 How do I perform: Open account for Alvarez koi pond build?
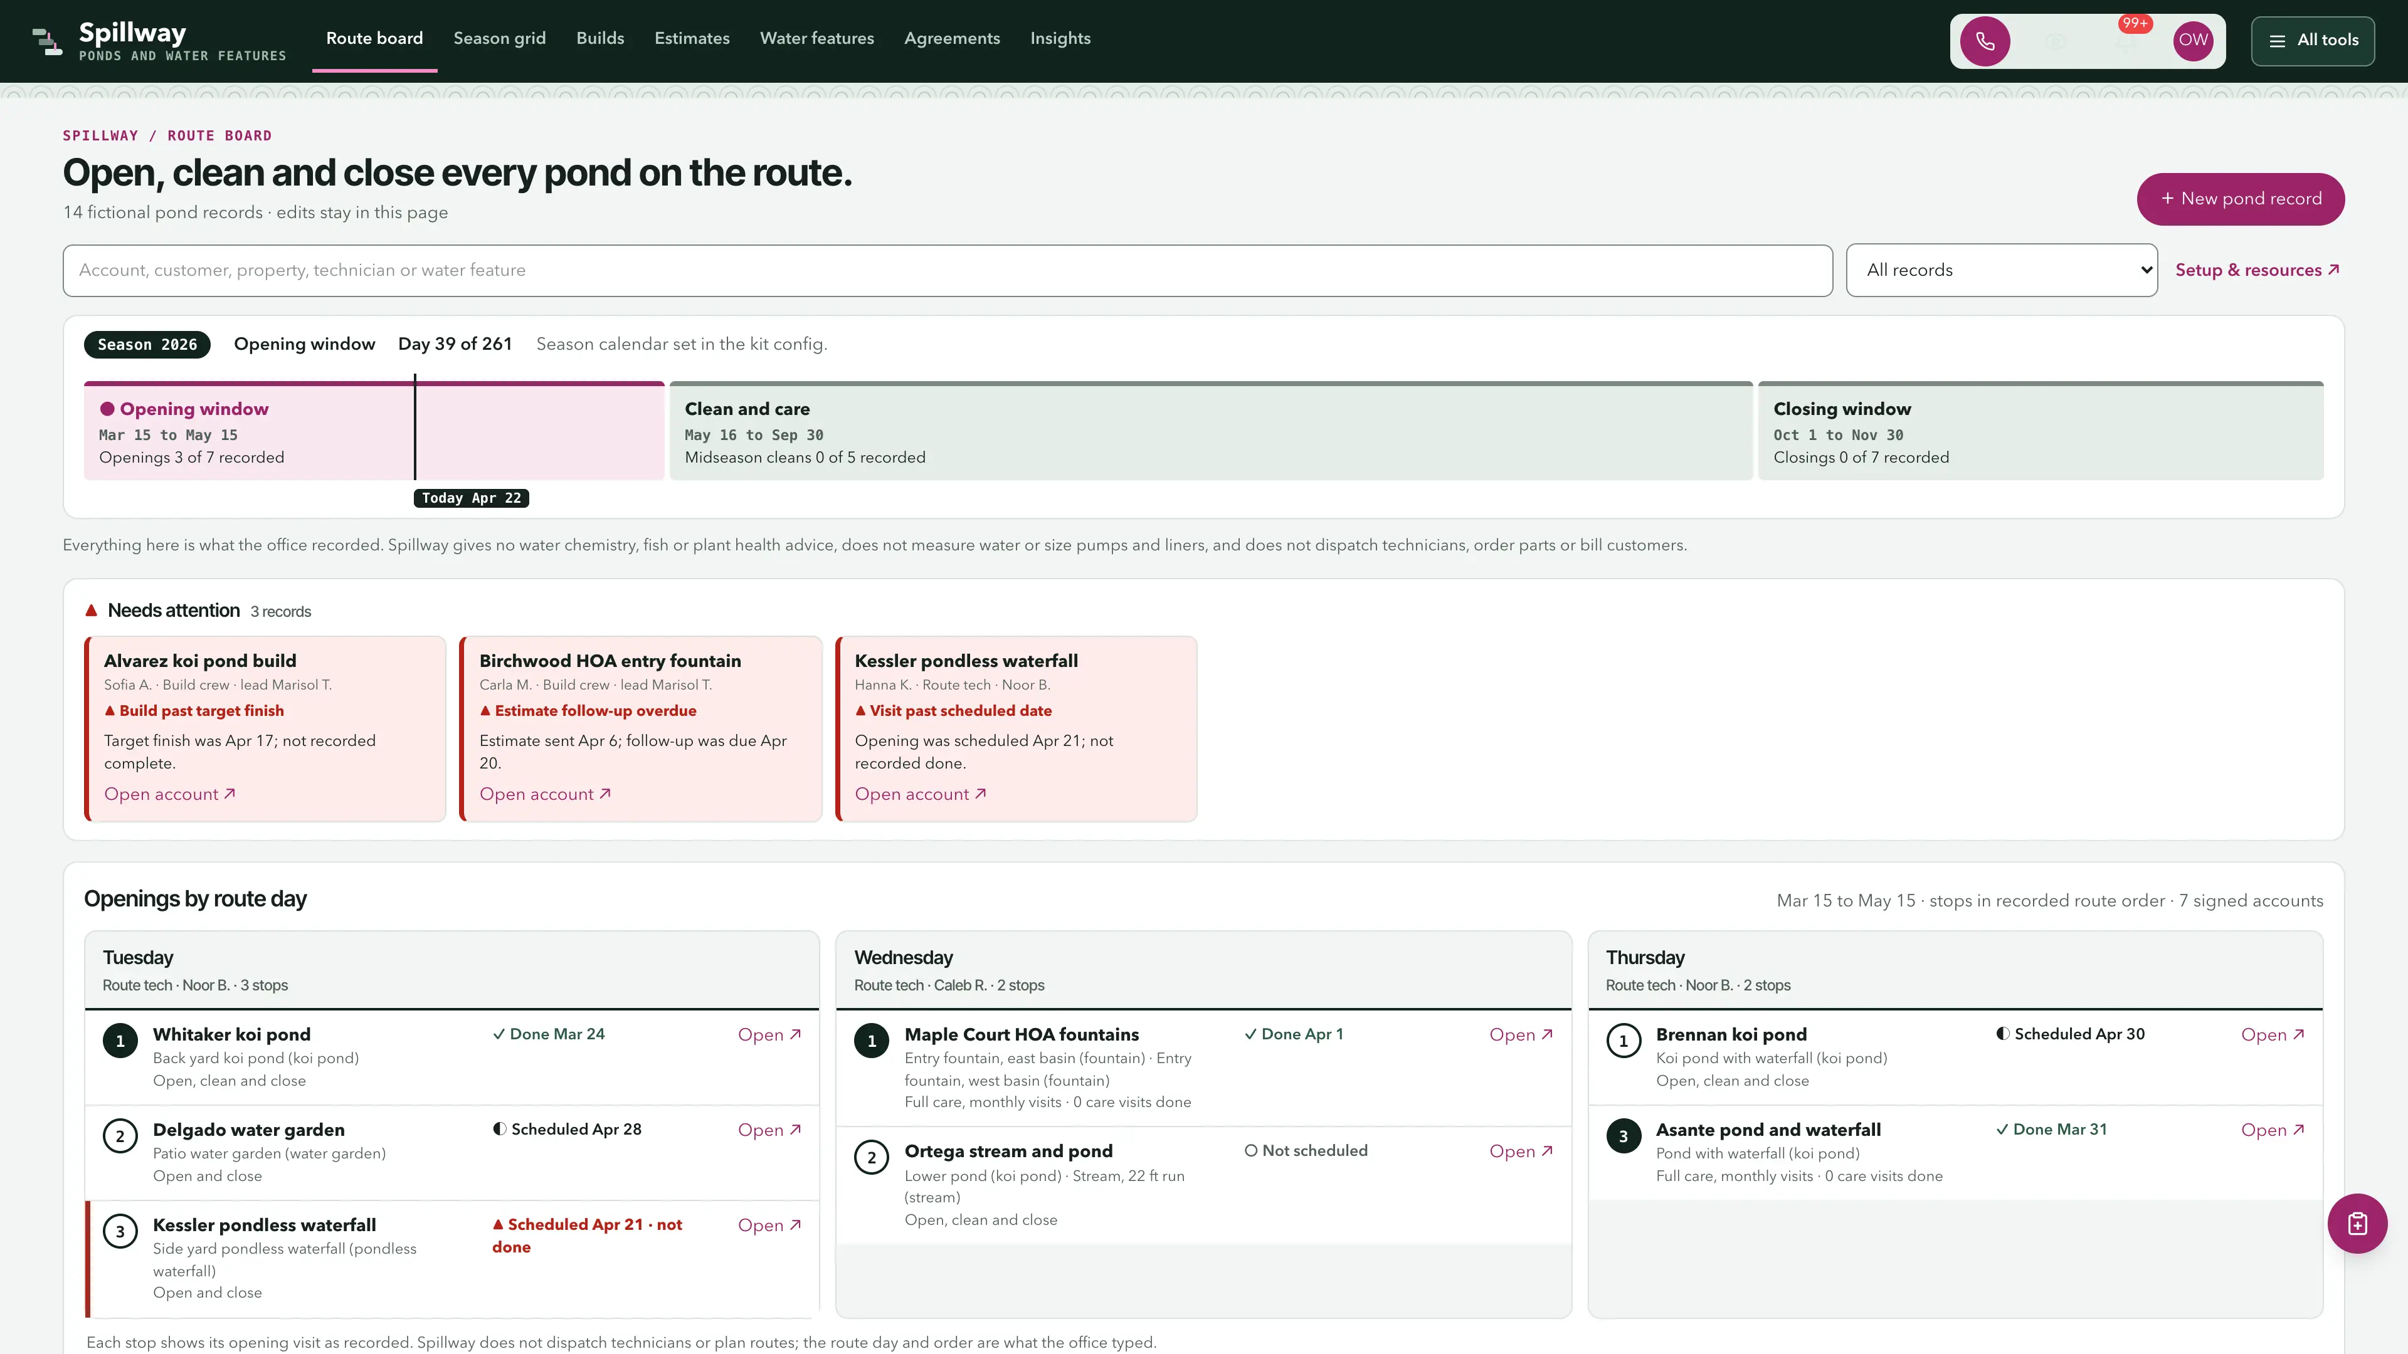(169, 794)
